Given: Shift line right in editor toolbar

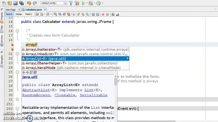Looking at the screenshot, I should [x=97, y=14].
